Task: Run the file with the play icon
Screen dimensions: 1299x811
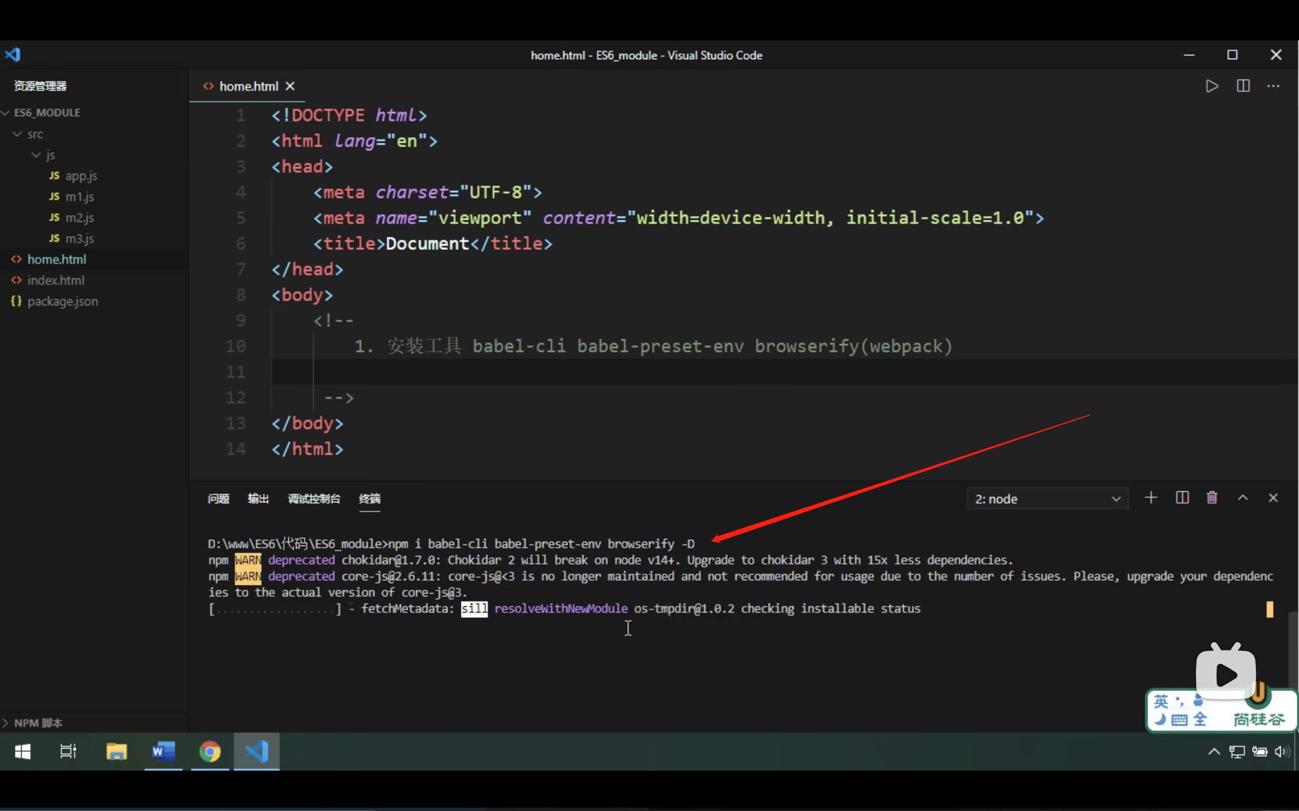Action: click(x=1212, y=86)
